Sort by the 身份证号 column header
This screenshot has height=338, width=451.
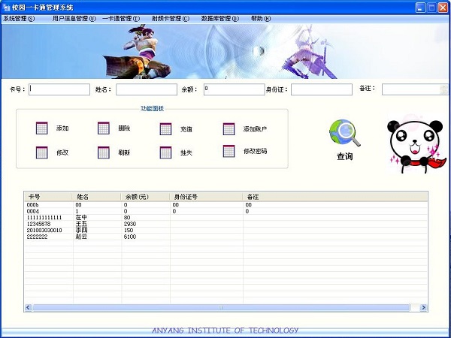206,197
